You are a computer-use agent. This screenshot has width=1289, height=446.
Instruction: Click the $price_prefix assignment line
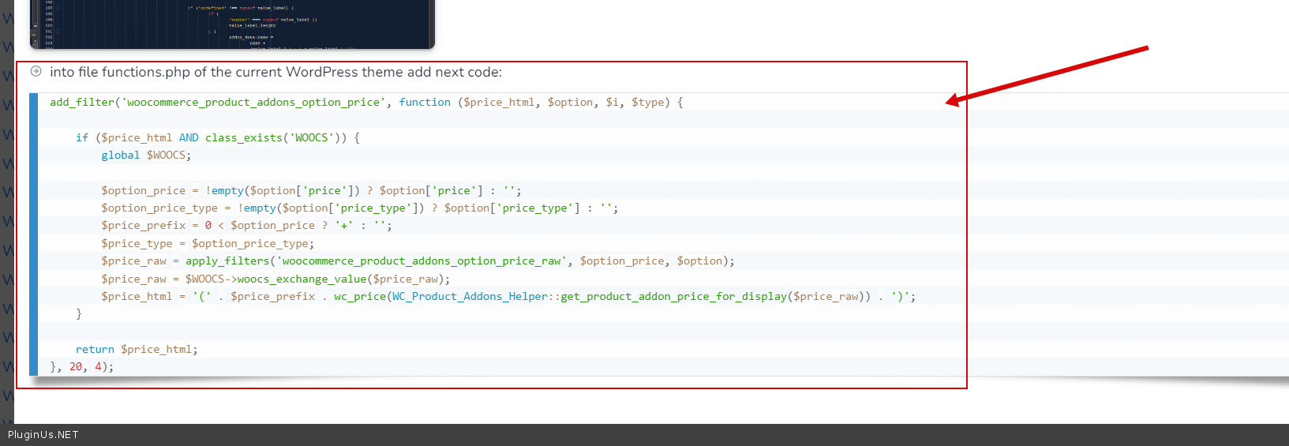point(245,226)
